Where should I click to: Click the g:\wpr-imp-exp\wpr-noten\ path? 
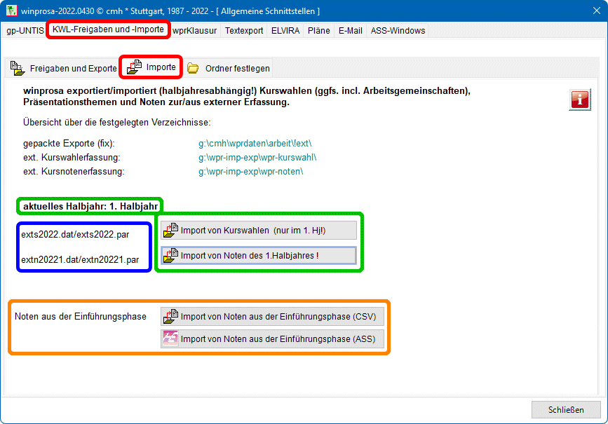click(x=250, y=172)
